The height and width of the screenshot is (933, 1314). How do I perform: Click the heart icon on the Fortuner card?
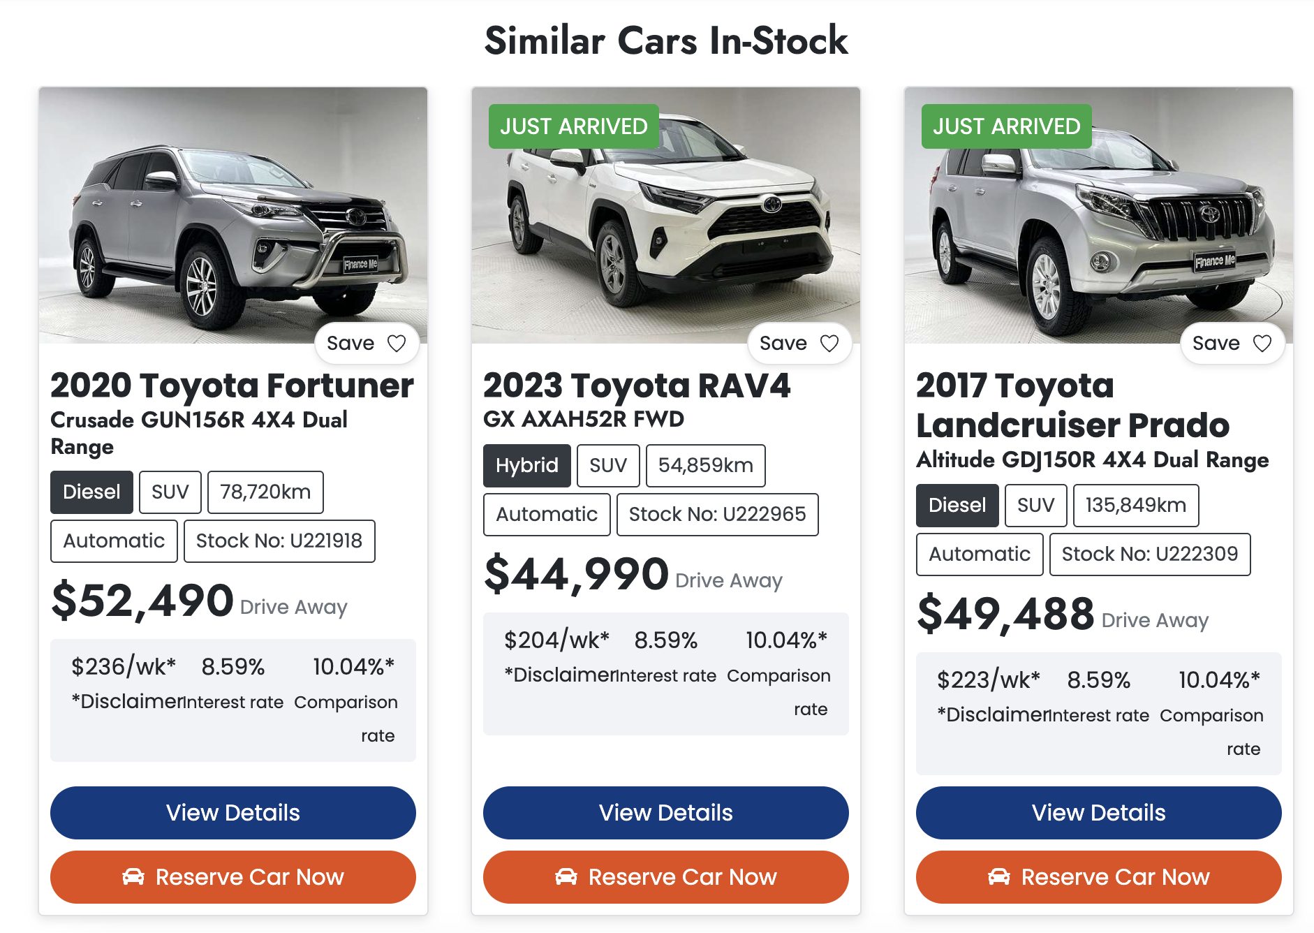point(397,344)
